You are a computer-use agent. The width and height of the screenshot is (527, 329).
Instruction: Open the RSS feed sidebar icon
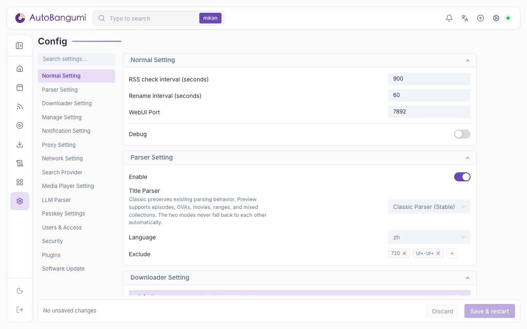[x=20, y=107]
